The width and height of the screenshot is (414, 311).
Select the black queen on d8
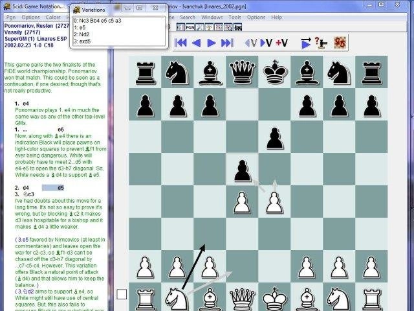coord(242,72)
